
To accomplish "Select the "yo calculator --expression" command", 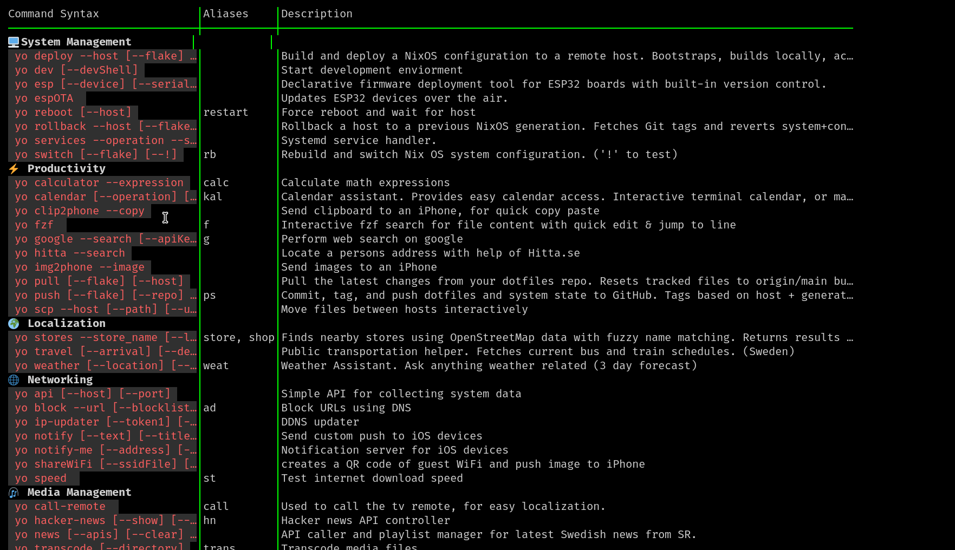I will 99,183.
